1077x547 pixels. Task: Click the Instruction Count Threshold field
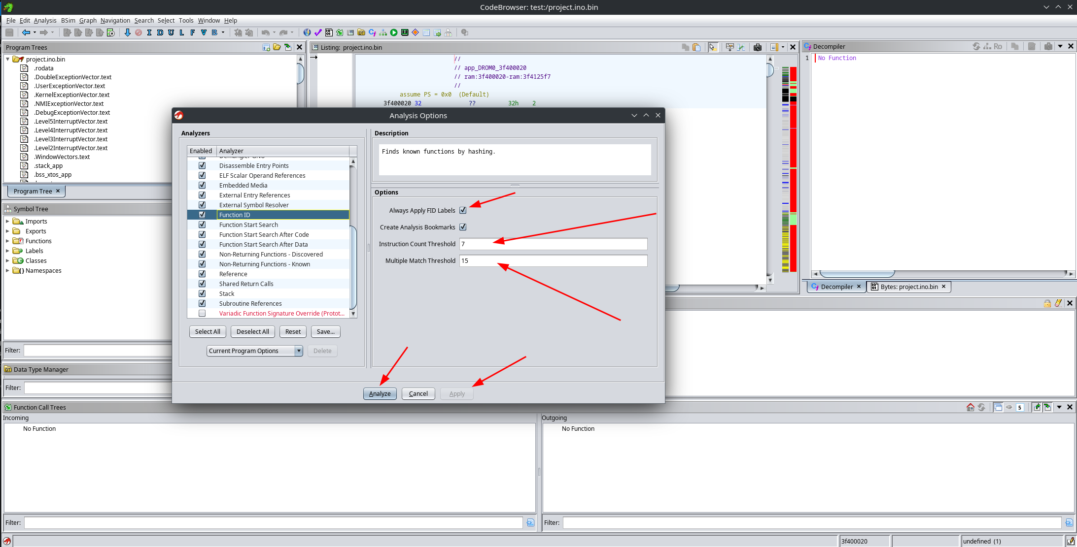coord(553,244)
